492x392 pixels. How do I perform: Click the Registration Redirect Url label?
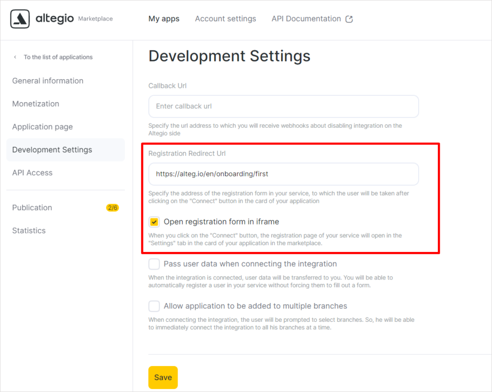click(187, 154)
